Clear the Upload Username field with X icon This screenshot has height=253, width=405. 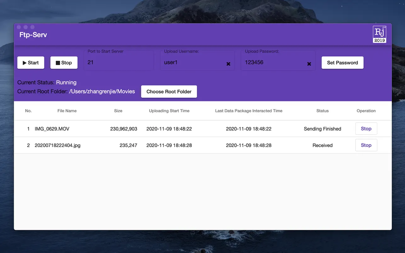pyautogui.click(x=228, y=64)
